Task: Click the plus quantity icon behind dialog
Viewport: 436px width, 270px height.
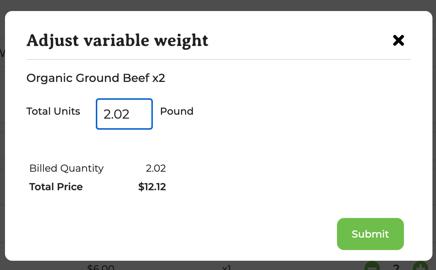Action: (x=421, y=266)
